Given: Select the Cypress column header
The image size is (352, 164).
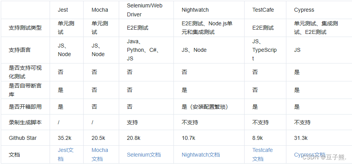Looking at the screenshot, I should (x=304, y=10).
